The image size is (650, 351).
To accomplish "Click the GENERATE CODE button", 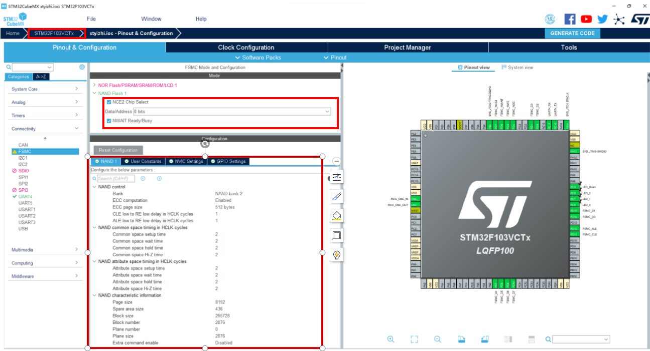I will pyautogui.click(x=572, y=33).
